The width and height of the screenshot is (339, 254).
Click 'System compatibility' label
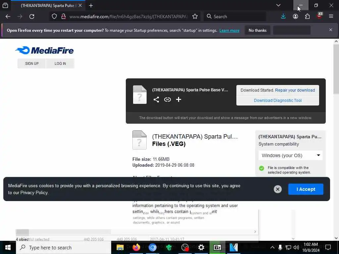pyautogui.click(x=279, y=144)
